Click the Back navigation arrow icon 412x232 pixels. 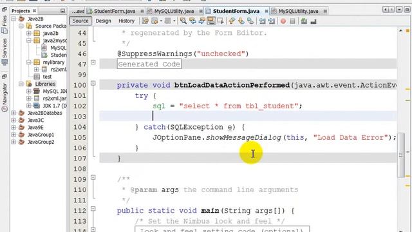tap(154, 21)
